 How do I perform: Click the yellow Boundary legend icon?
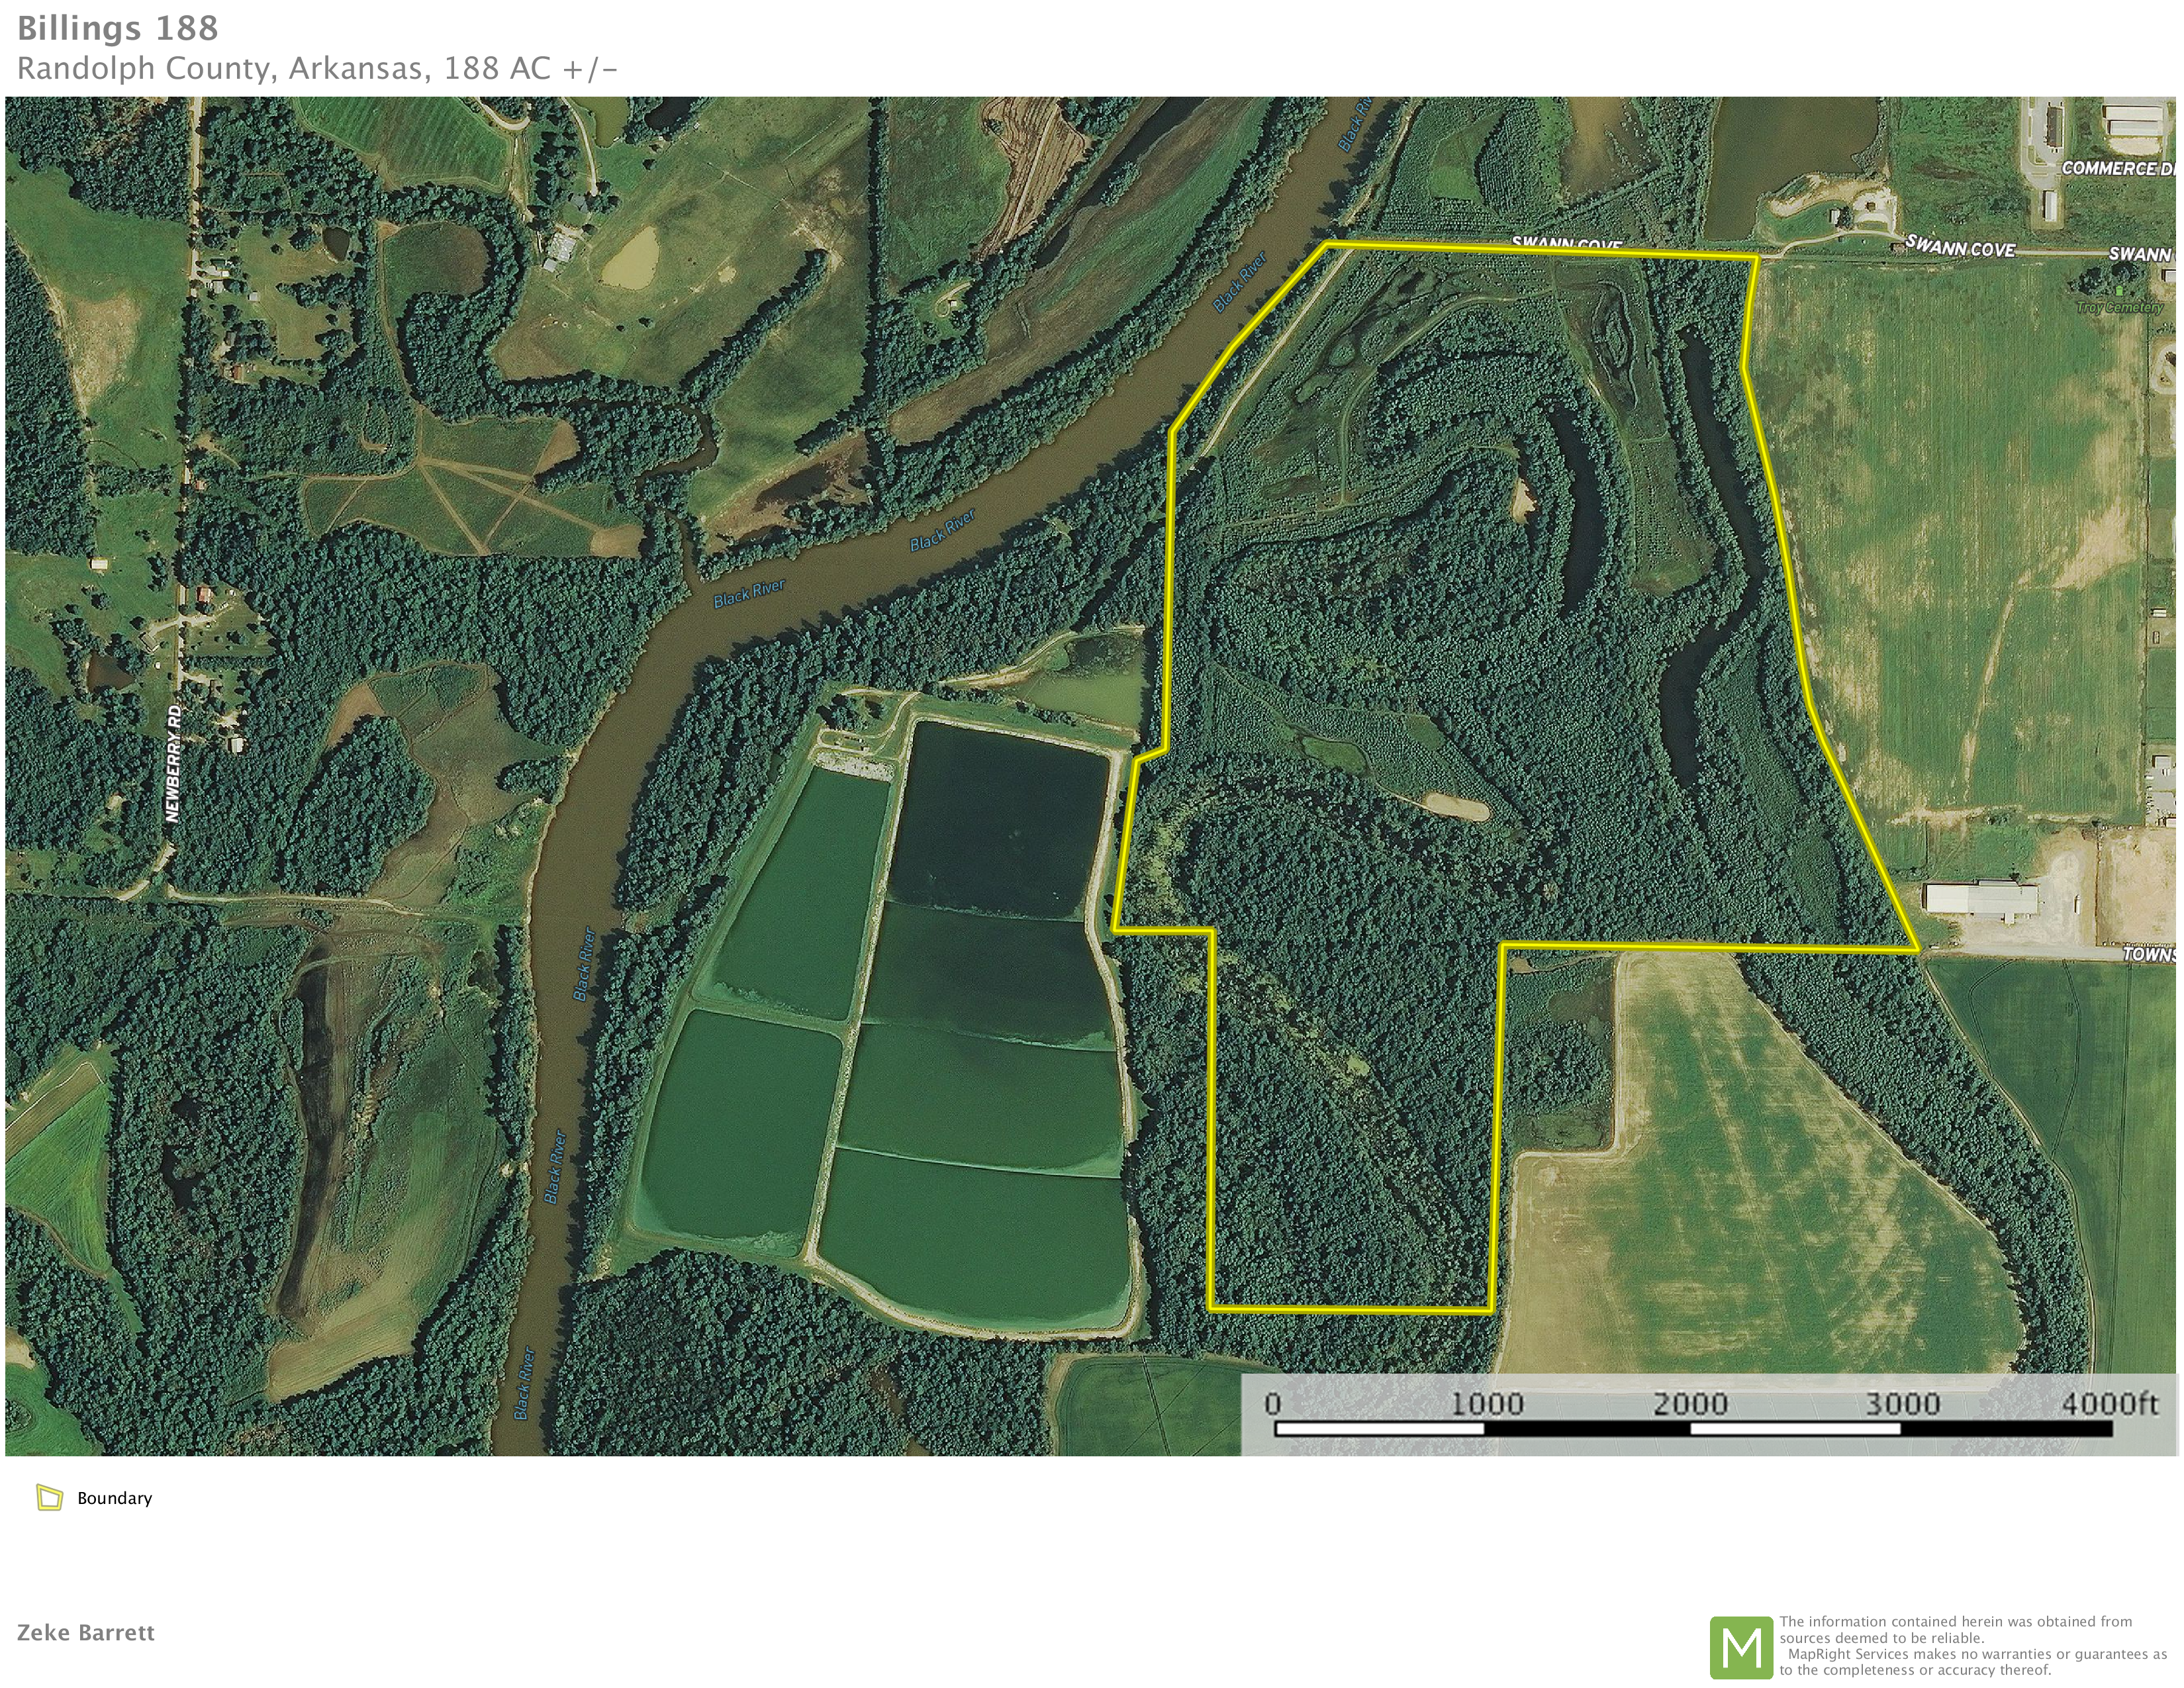[49, 1497]
